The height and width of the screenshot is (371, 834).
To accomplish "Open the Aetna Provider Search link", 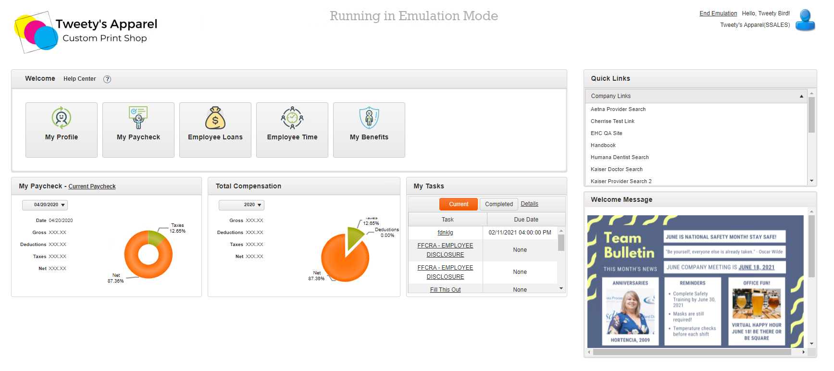I will coord(618,109).
